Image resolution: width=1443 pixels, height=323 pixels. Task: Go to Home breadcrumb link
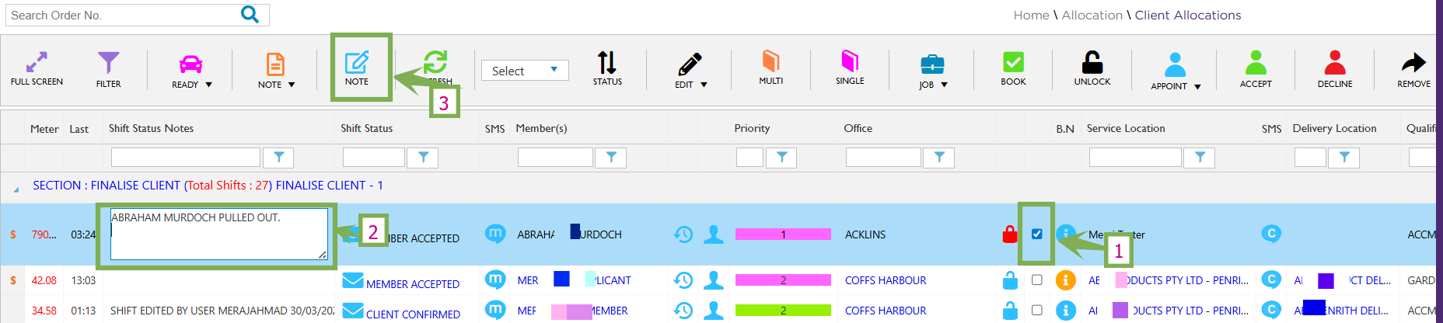1031,15
